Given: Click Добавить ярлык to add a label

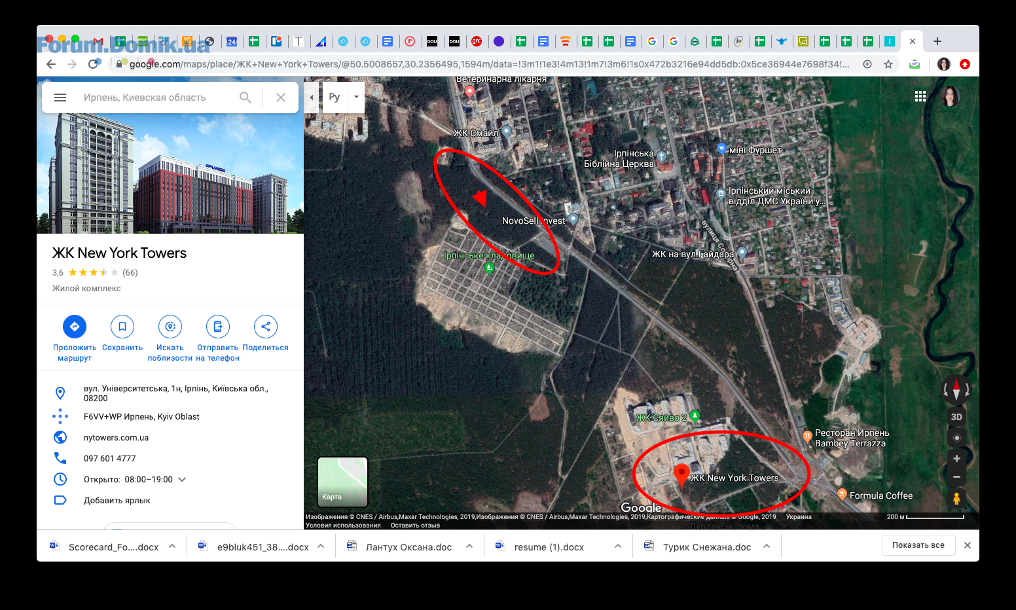Looking at the screenshot, I should pos(117,501).
